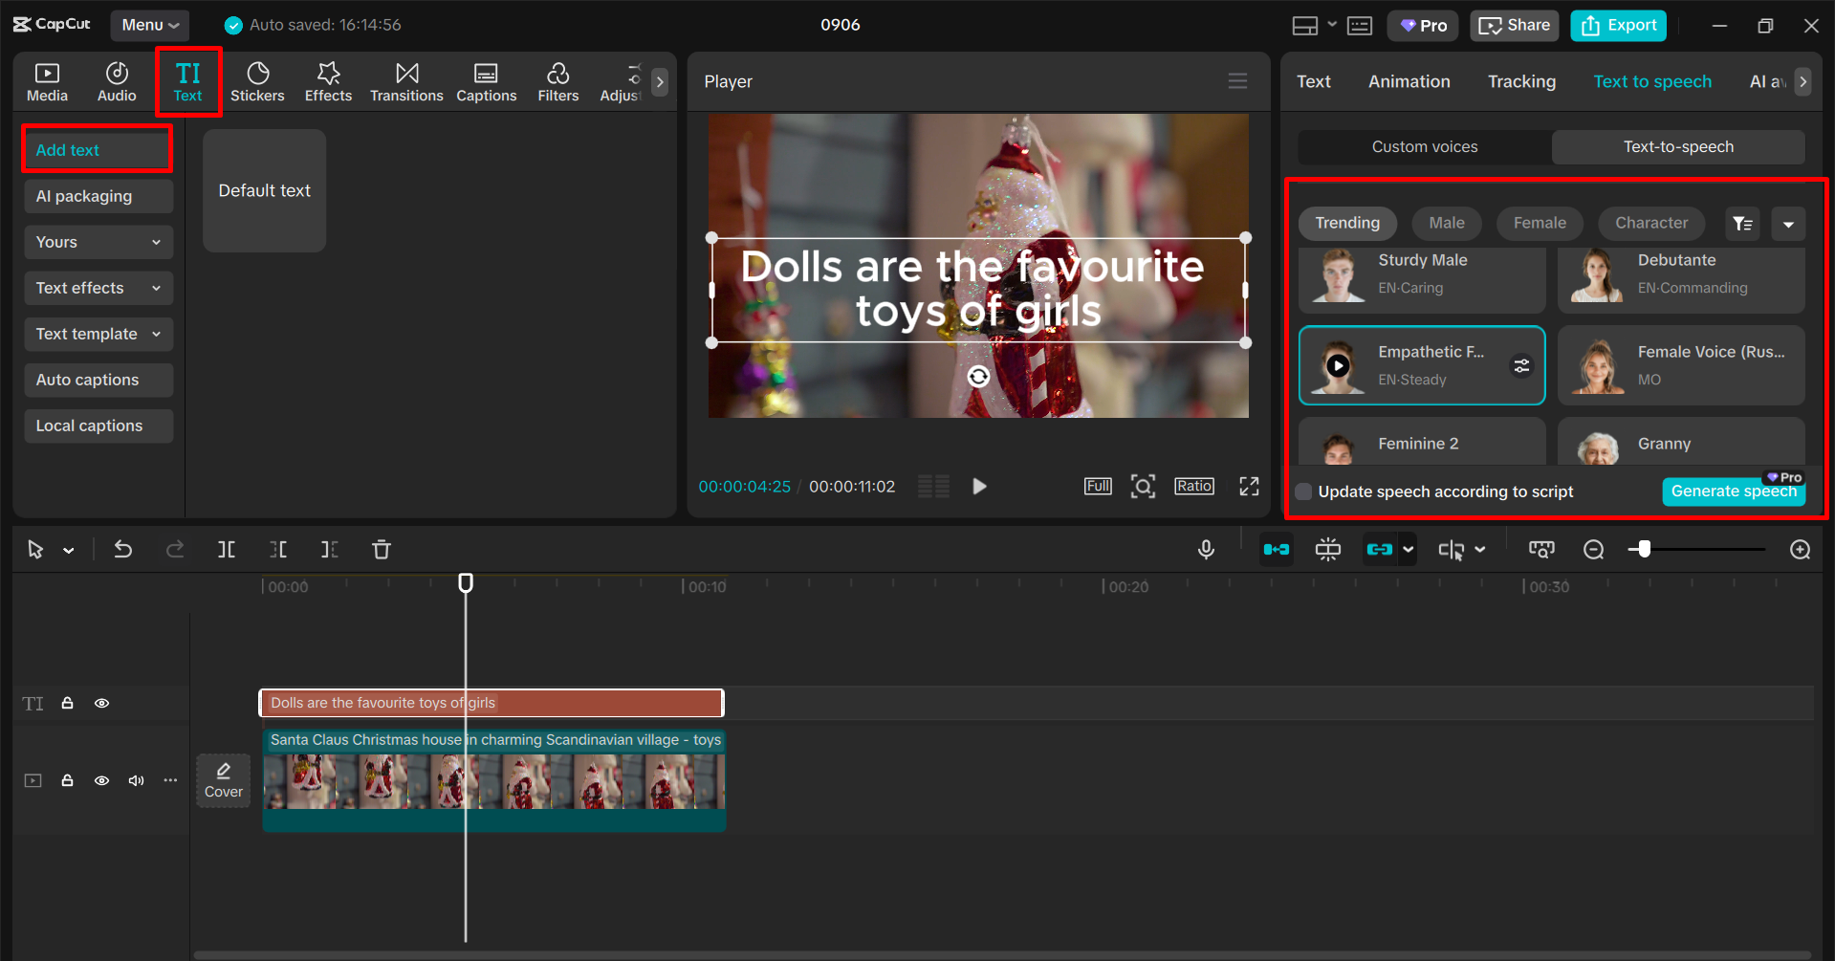Expand the Text effects section
The image size is (1835, 961).
click(98, 288)
